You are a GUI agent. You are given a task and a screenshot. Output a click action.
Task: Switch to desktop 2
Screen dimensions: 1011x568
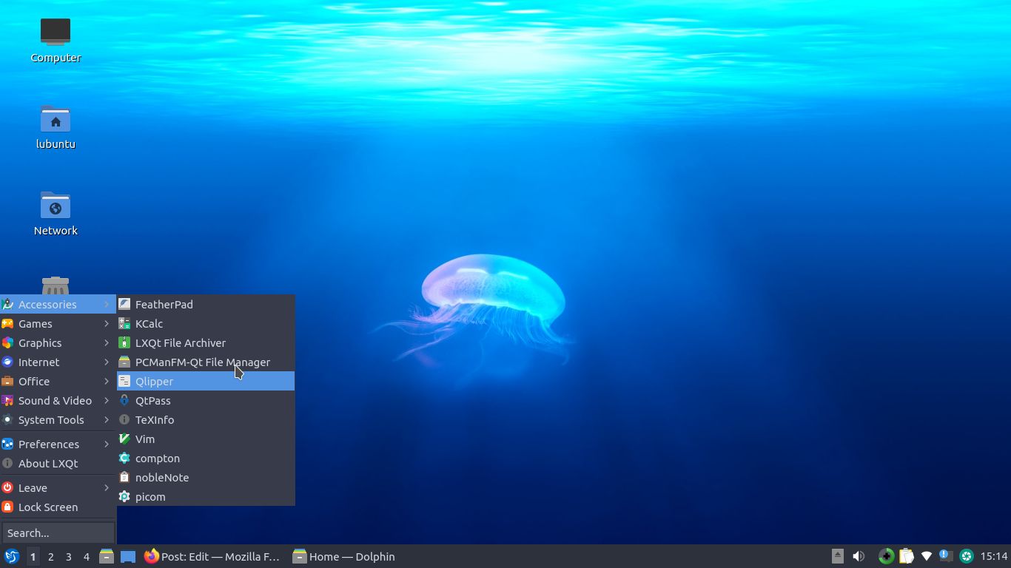click(x=50, y=556)
